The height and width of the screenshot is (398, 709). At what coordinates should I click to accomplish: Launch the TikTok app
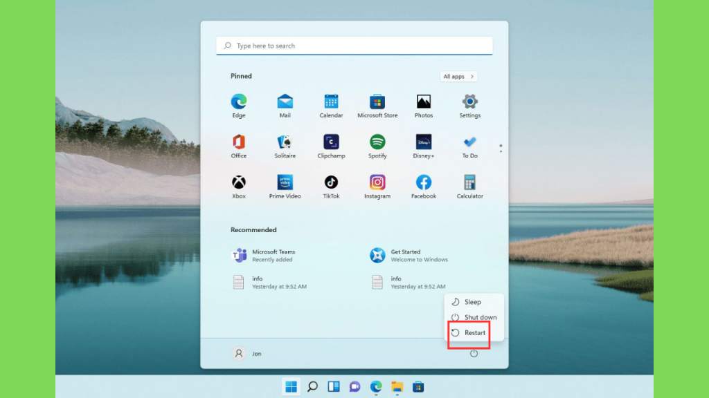(x=331, y=187)
